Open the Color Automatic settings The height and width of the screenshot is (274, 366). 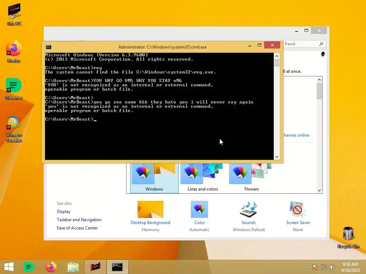199,223
